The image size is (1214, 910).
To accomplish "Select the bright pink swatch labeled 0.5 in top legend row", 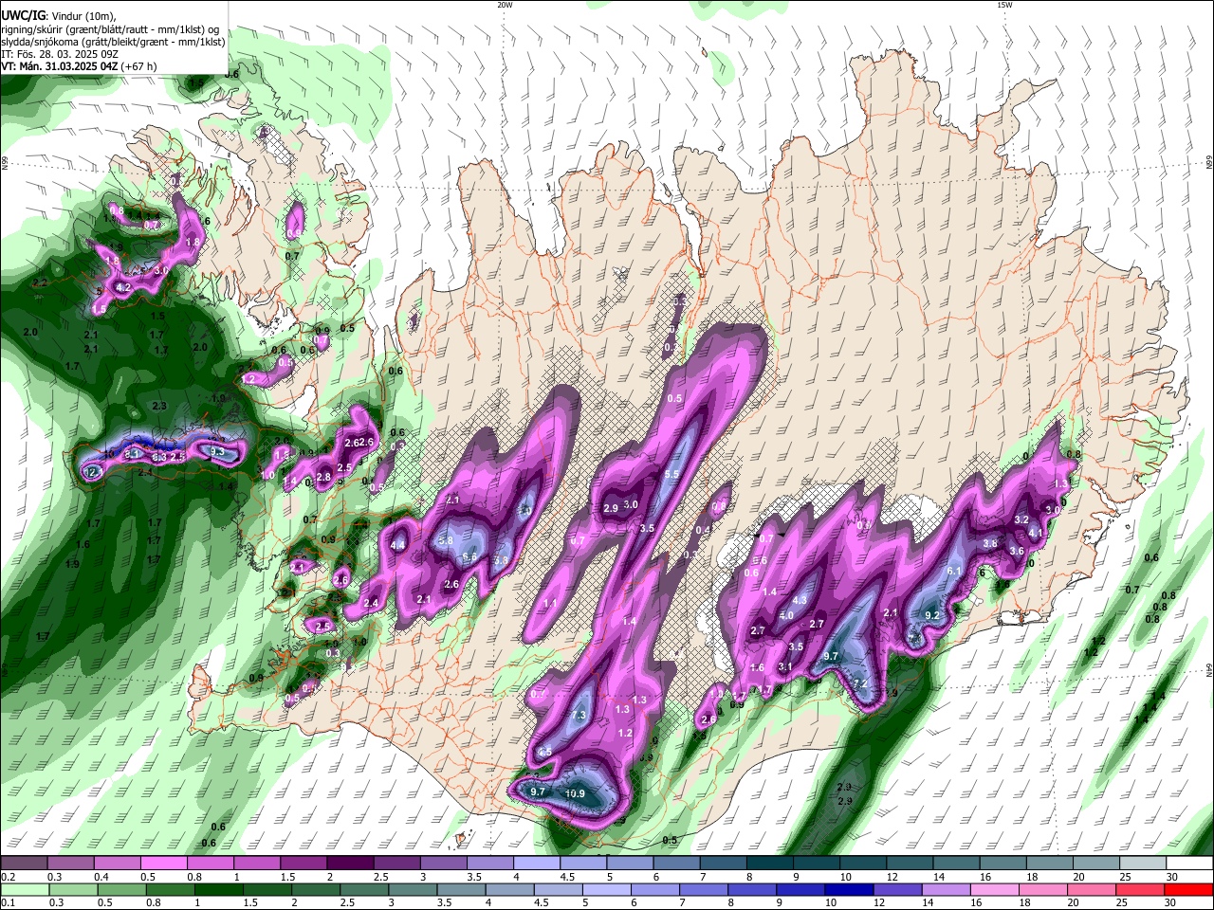I will point(163,864).
